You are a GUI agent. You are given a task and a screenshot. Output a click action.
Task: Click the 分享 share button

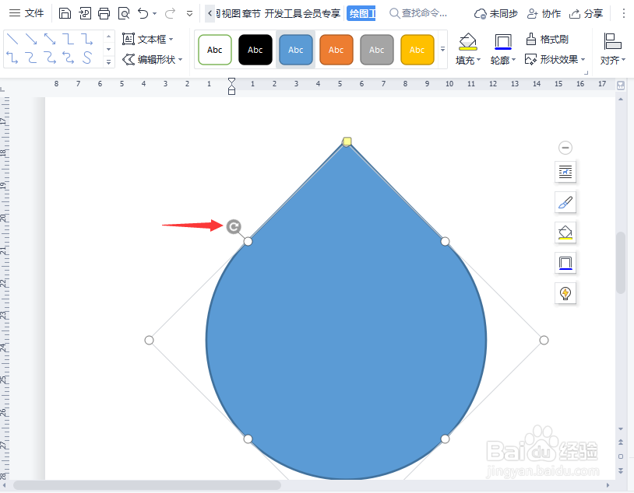point(586,14)
